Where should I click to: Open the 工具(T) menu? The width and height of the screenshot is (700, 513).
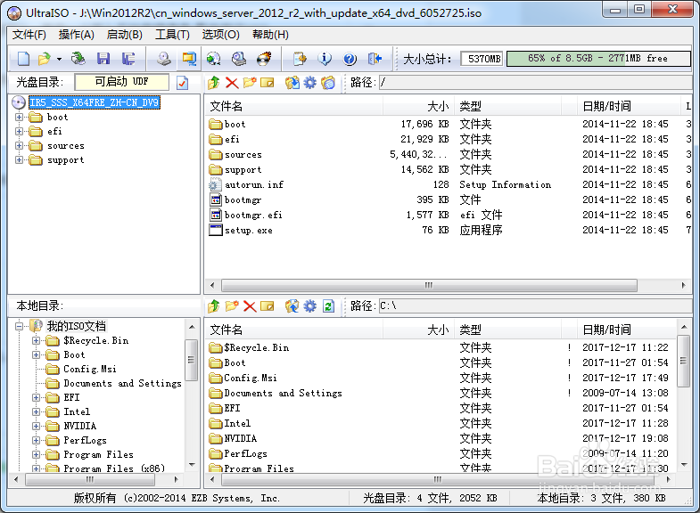pyautogui.click(x=172, y=35)
